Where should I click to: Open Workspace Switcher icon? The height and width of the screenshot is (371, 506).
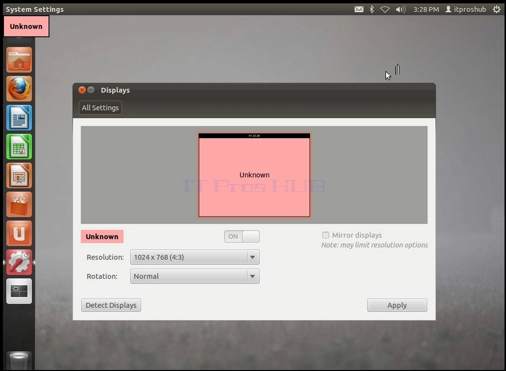19,291
